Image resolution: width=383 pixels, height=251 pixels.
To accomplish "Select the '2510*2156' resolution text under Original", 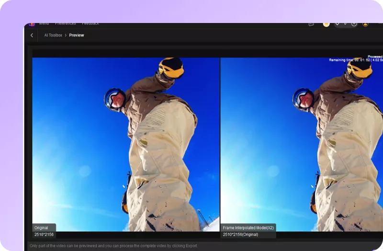I will pos(44,234).
